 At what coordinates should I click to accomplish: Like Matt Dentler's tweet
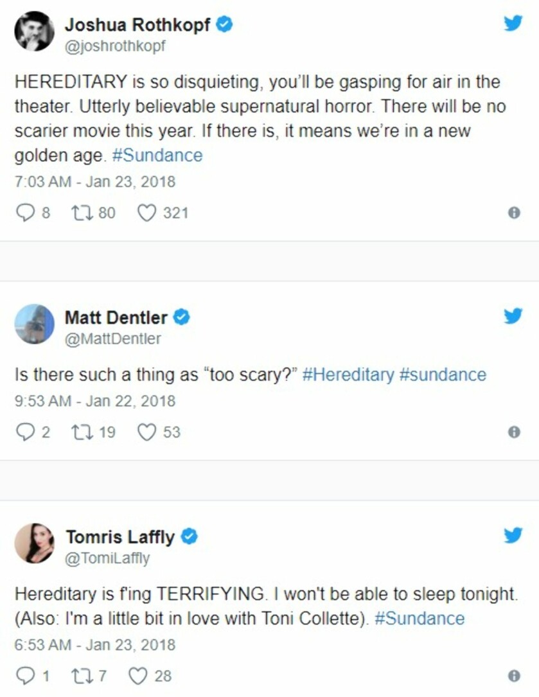146,432
